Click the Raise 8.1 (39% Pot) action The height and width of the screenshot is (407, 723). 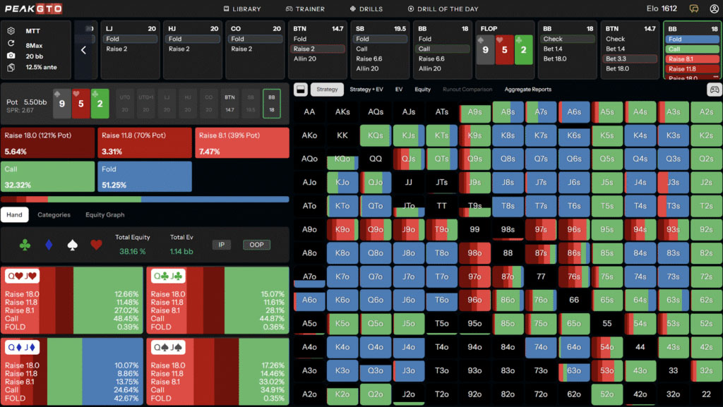pyautogui.click(x=241, y=142)
